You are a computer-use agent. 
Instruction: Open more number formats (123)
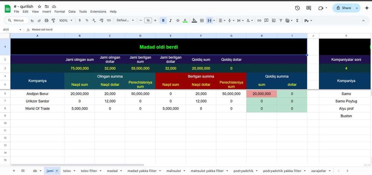point(109,20)
